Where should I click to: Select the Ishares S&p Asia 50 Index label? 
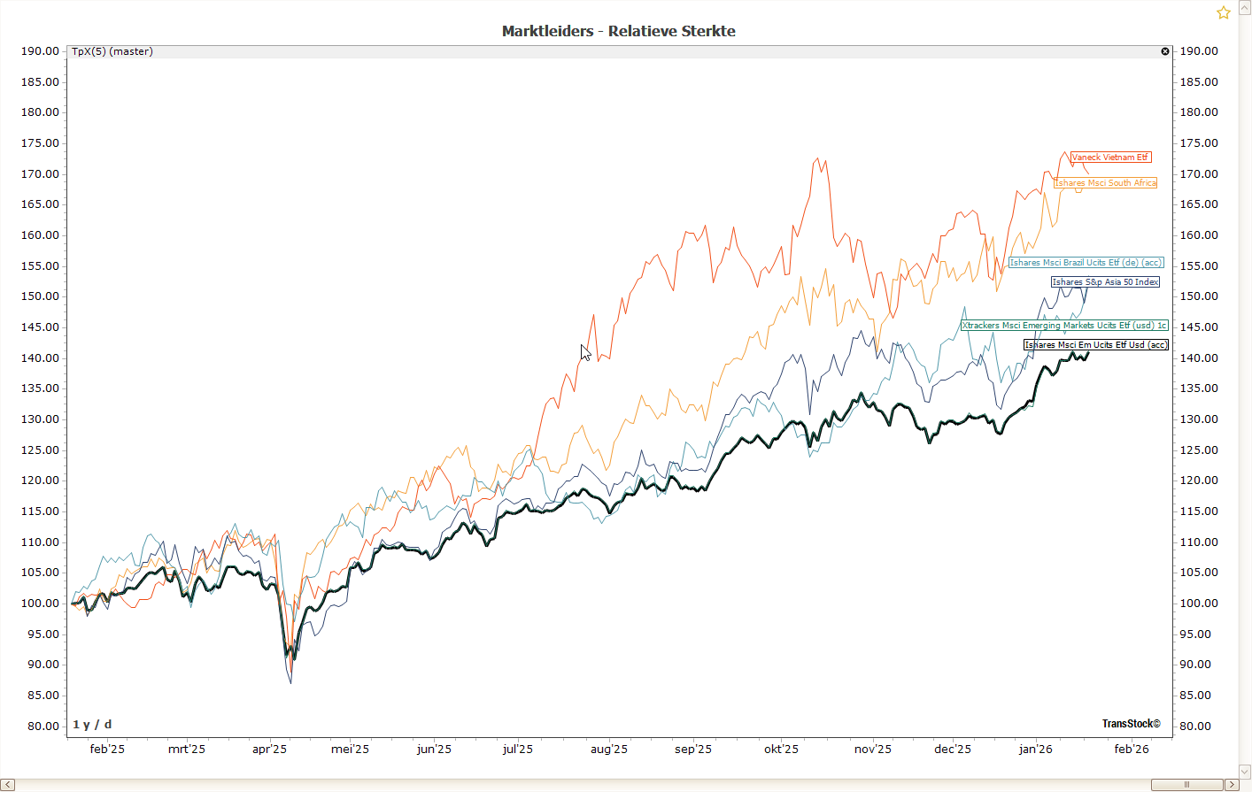(1105, 281)
